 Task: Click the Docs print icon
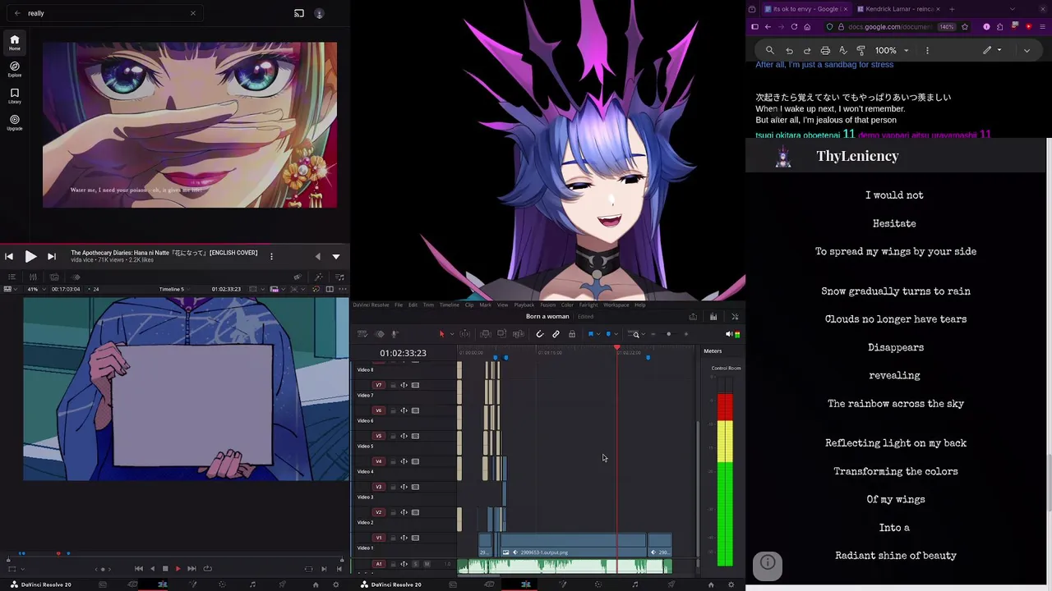coord(825,50)
